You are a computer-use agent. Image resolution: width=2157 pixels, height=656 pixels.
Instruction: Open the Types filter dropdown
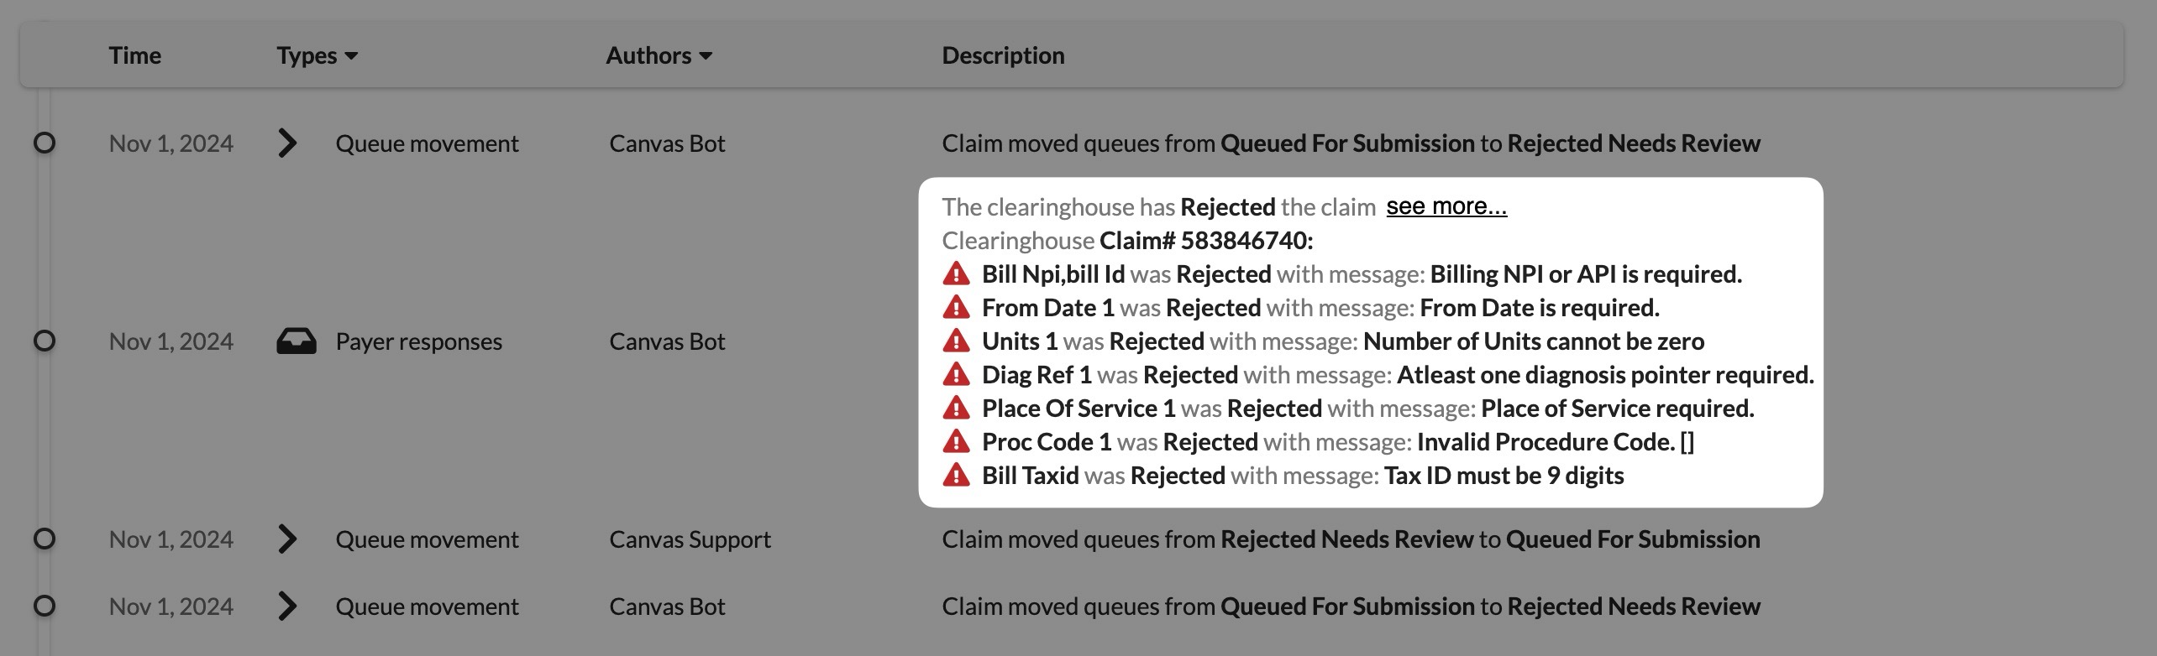coord(317,55)
